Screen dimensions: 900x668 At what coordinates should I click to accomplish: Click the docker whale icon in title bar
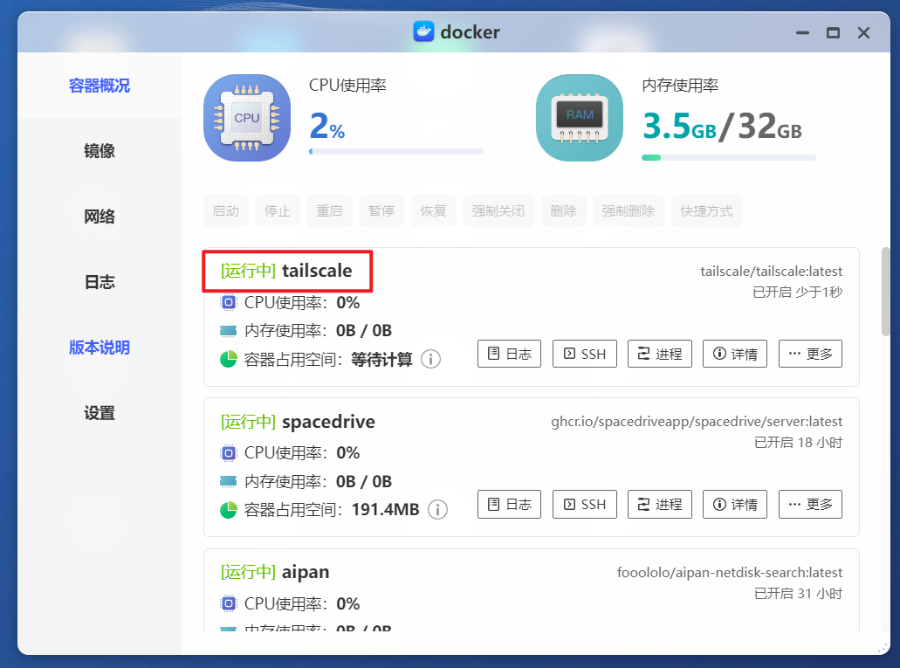coord(423,32)
